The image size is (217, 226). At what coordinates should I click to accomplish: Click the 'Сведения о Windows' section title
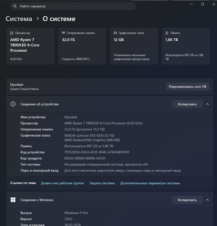tap(37, 200)
